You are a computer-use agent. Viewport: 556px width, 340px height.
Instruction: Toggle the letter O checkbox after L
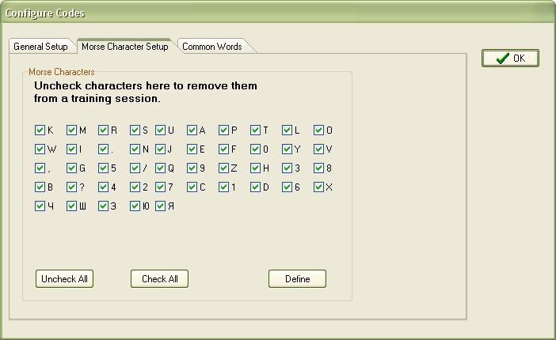click(318, 130)
